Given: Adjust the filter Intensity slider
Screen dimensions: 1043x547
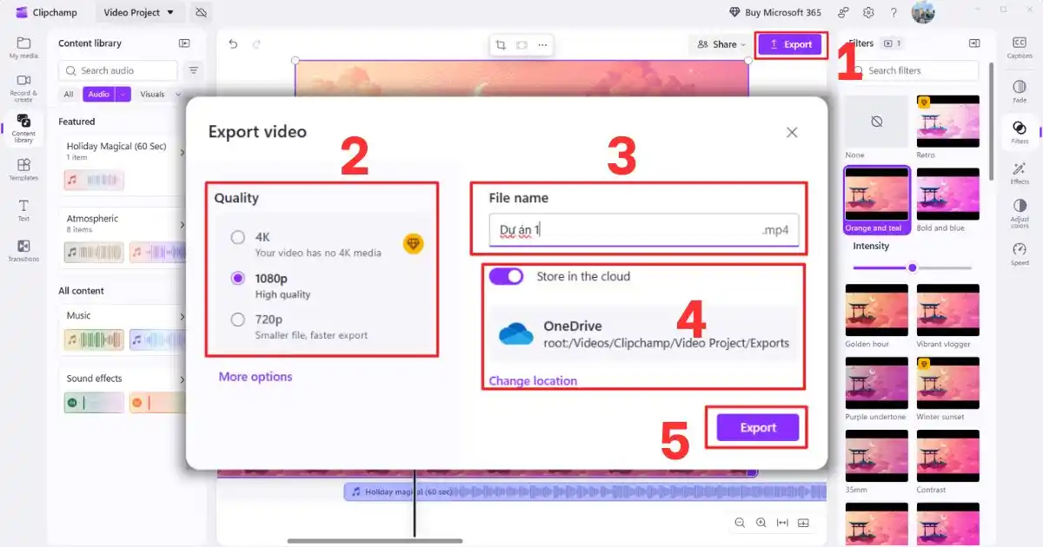Looking at the screenshot, I should click(x=912, y=267).
